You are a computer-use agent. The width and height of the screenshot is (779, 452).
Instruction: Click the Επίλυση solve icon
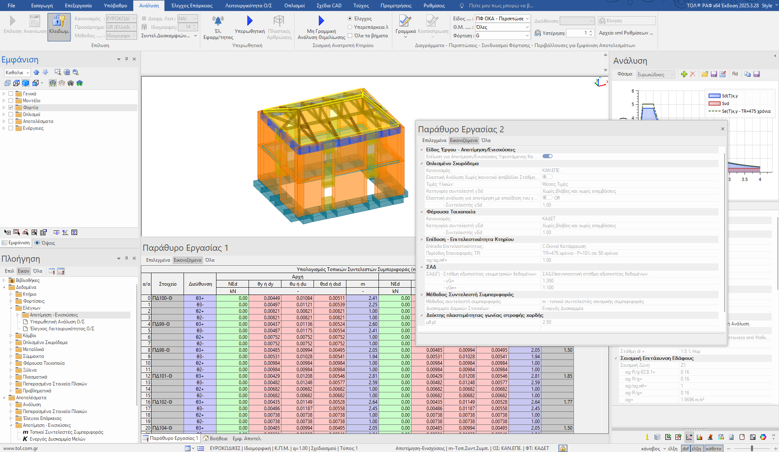(12, 21)
